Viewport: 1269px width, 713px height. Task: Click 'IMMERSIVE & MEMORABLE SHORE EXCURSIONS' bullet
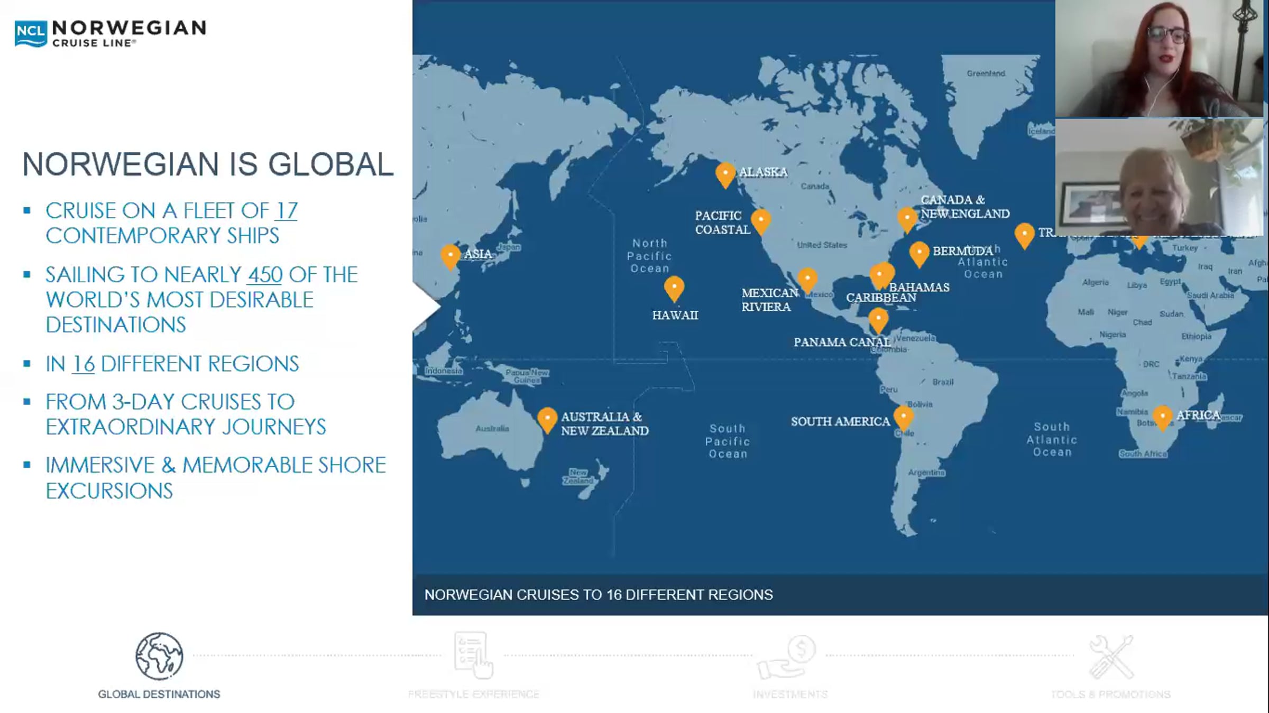[x=216, y=478]
